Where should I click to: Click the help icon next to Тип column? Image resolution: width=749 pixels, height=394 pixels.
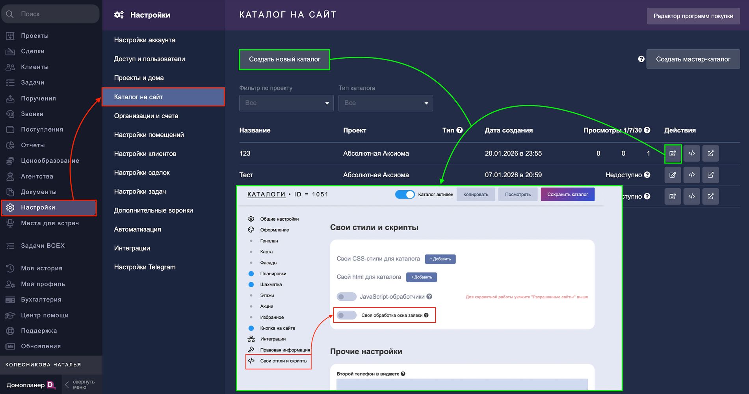459,130
